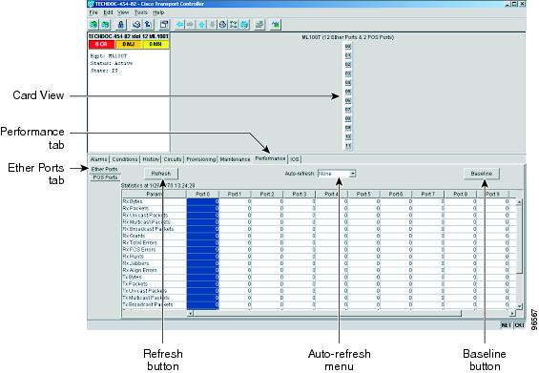Select the POS Ports subtab
Screen dimensions: 539x373
pyautogui.click(x=105, y=177)
